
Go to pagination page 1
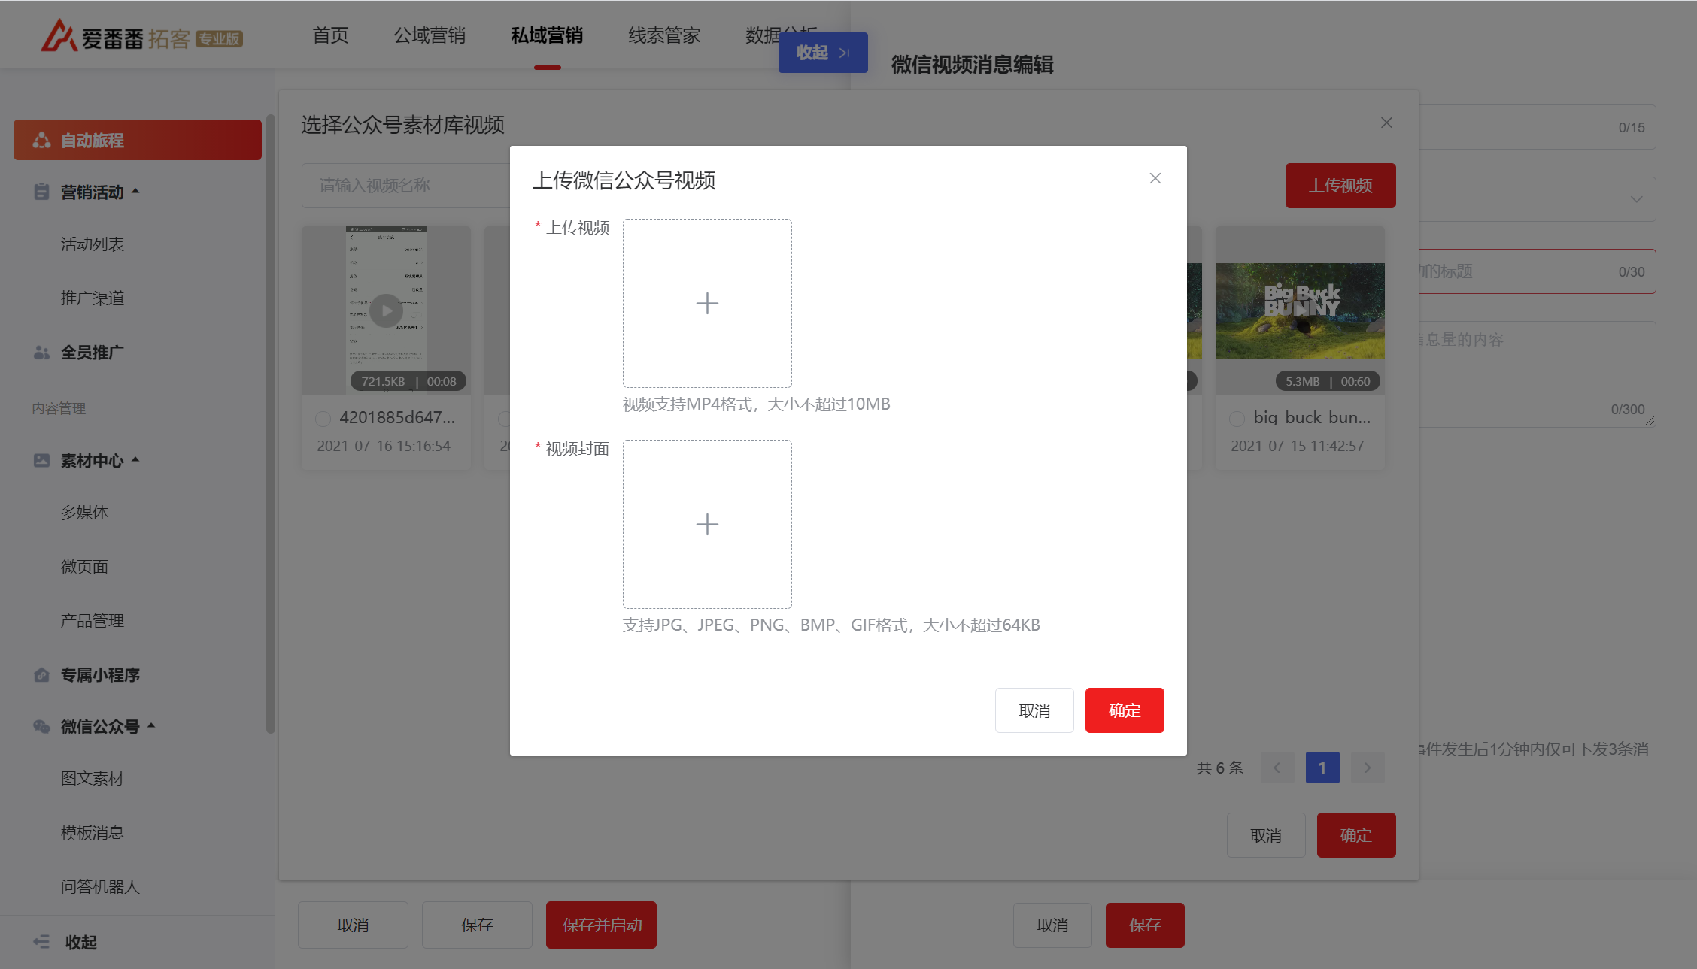pyautogui.click(x=1322, y=768)
